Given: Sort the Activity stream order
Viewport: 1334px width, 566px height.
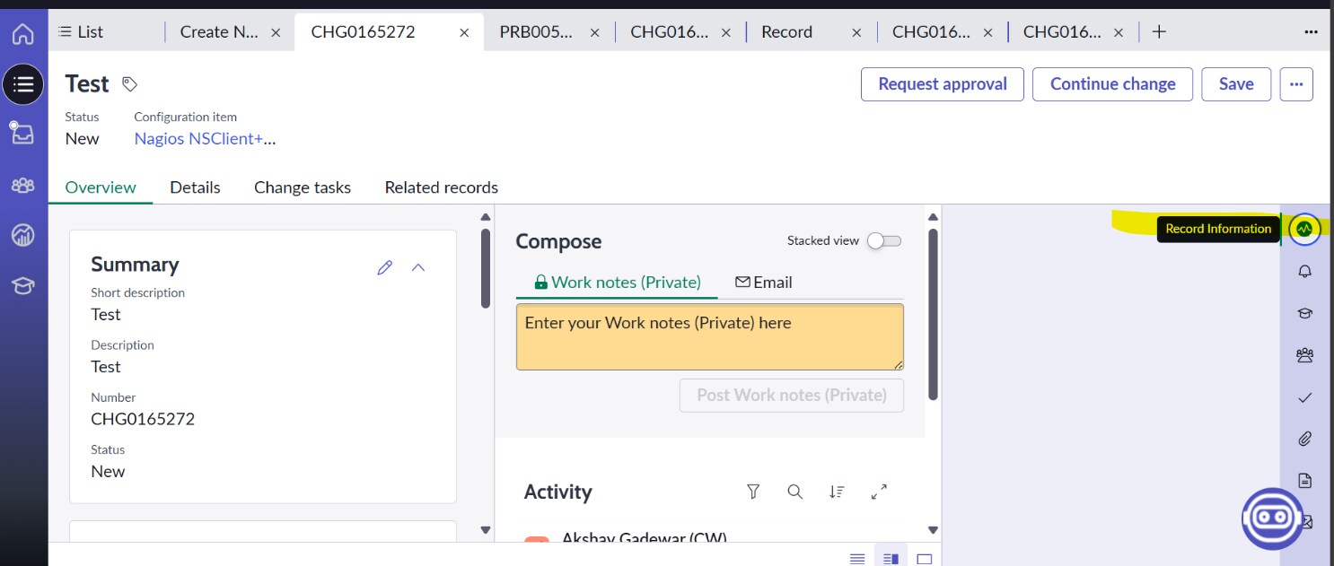Looking at the screenshot, I should pyautogui.click(x=837, y=492).
